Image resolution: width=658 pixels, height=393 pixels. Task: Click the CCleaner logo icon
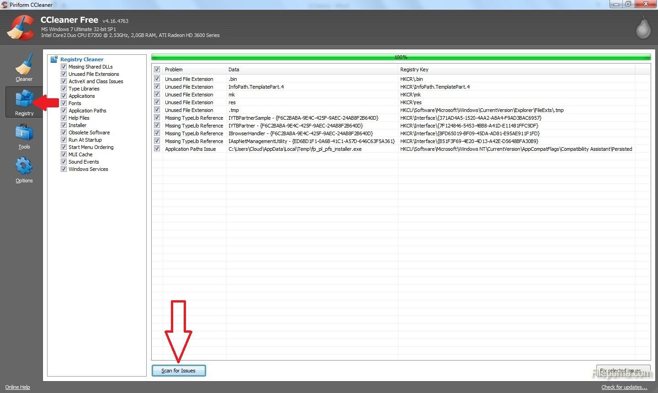click(21, 27)
